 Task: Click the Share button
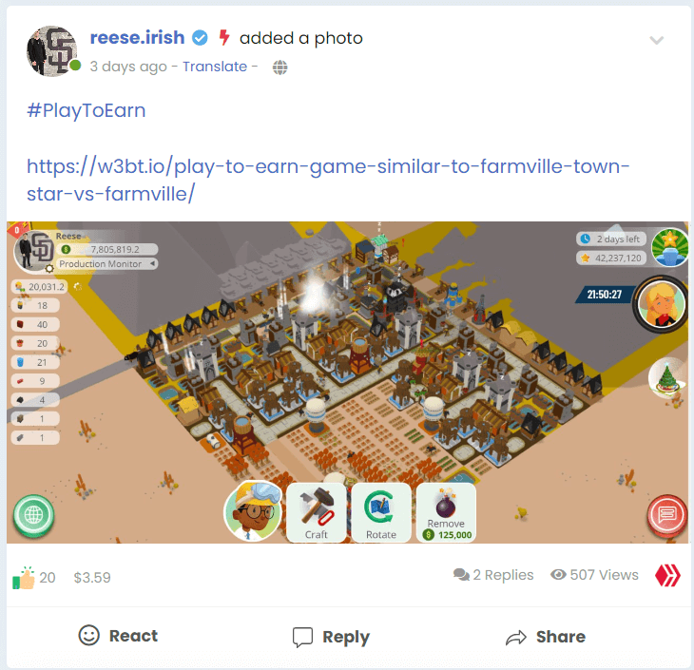click(x=546, y=638)
